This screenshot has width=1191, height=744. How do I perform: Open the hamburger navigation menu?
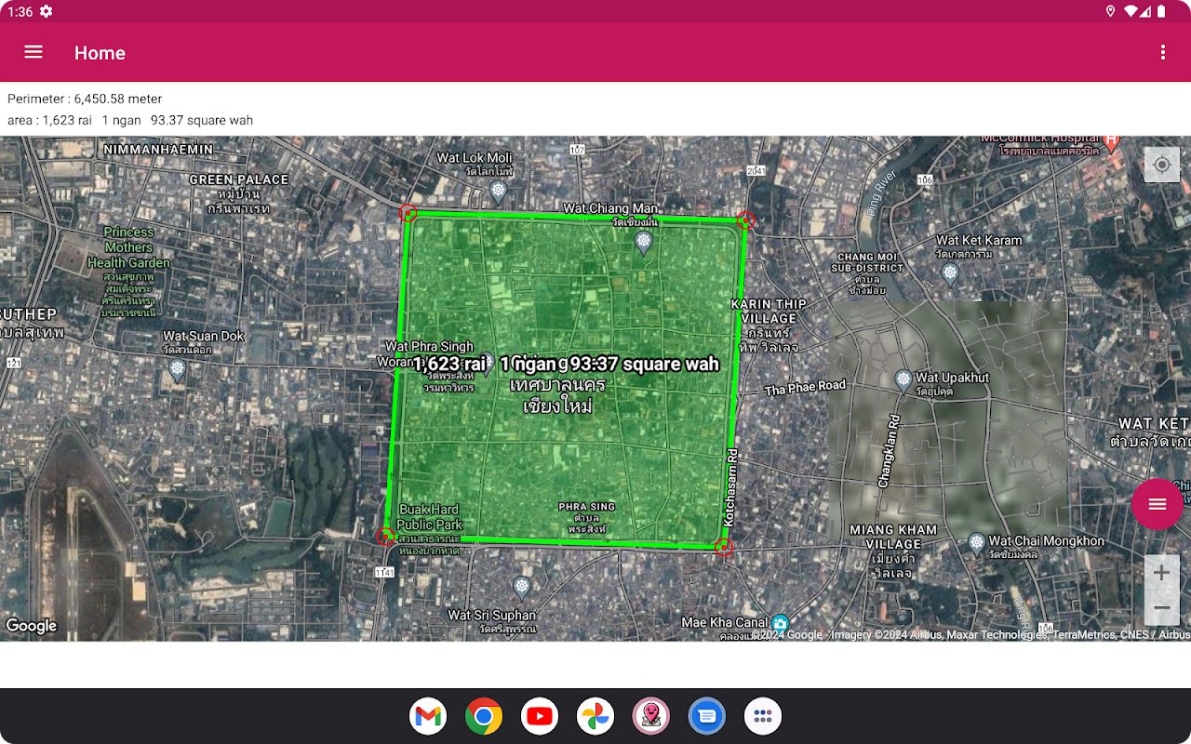tap(33, 52)
